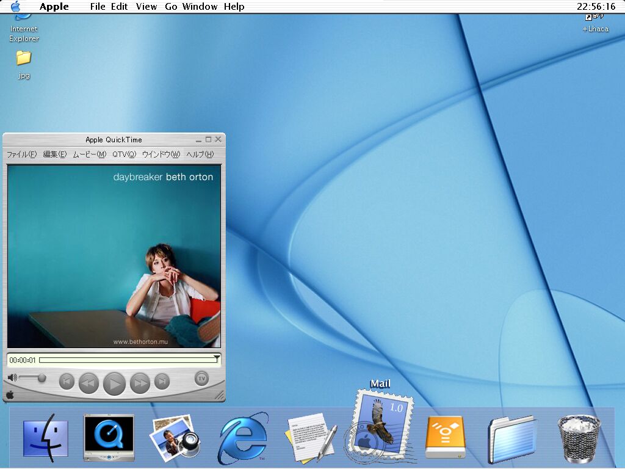The image size is (625, 469).
Task: Open QuickTime ヘルプ(H) menu
Action: (200, 154)
